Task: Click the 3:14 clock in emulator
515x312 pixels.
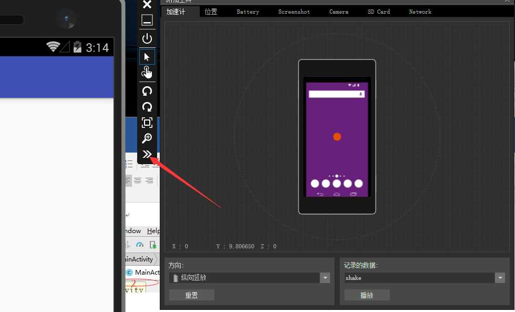Action: (x=97, y=48)
